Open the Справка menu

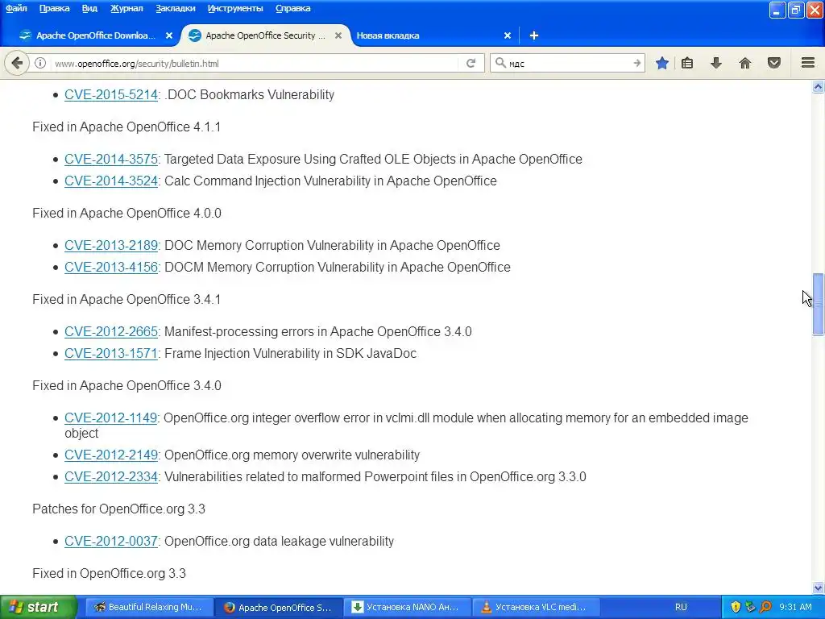(x=292, y=8)
